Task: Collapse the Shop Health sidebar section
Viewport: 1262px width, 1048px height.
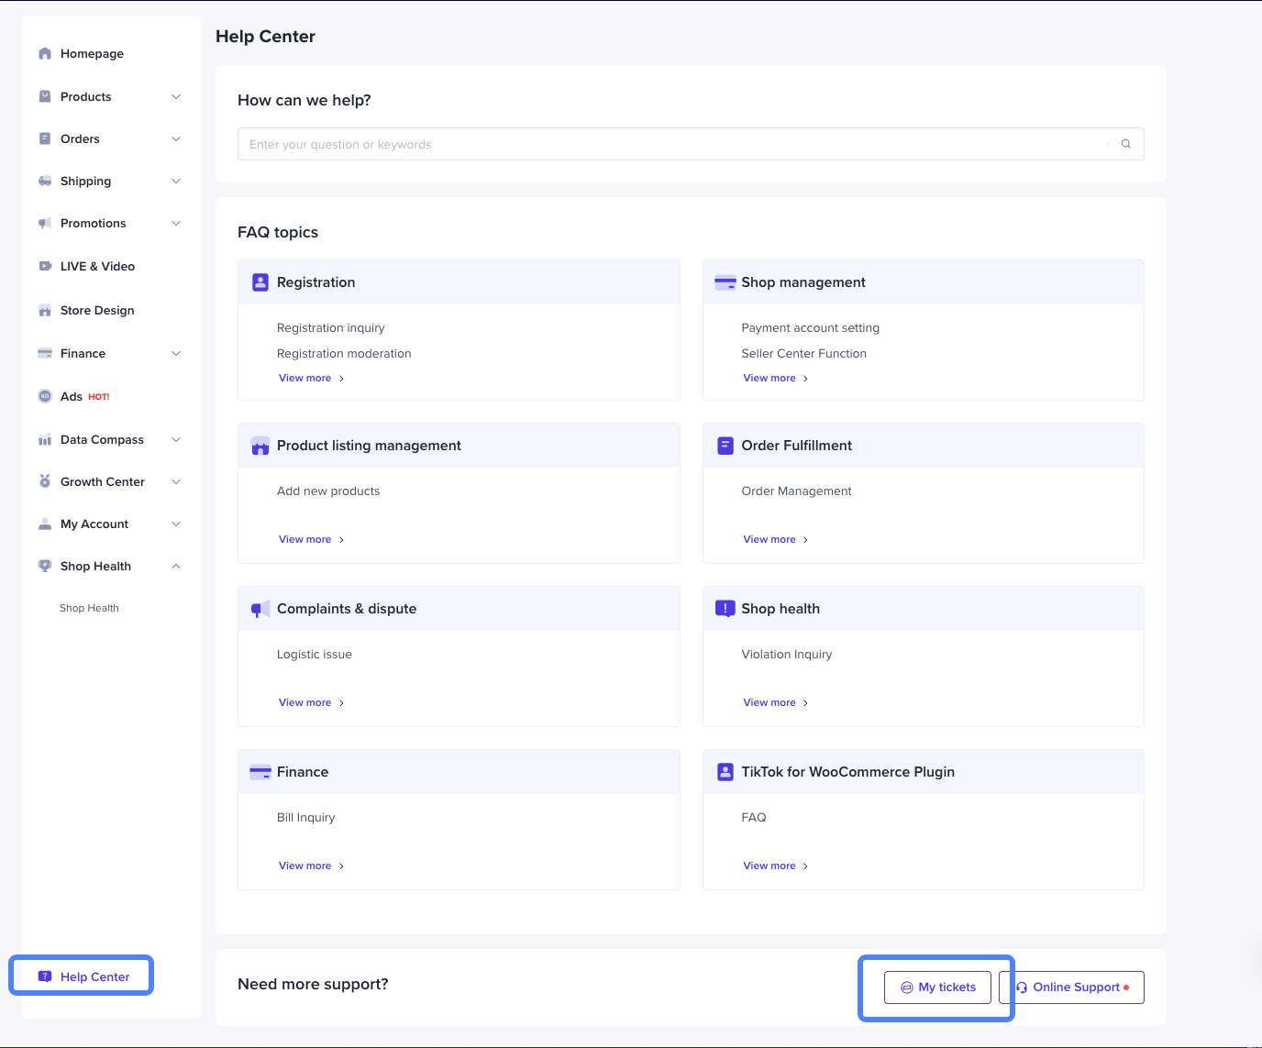Action: click(x=176, y=567)
